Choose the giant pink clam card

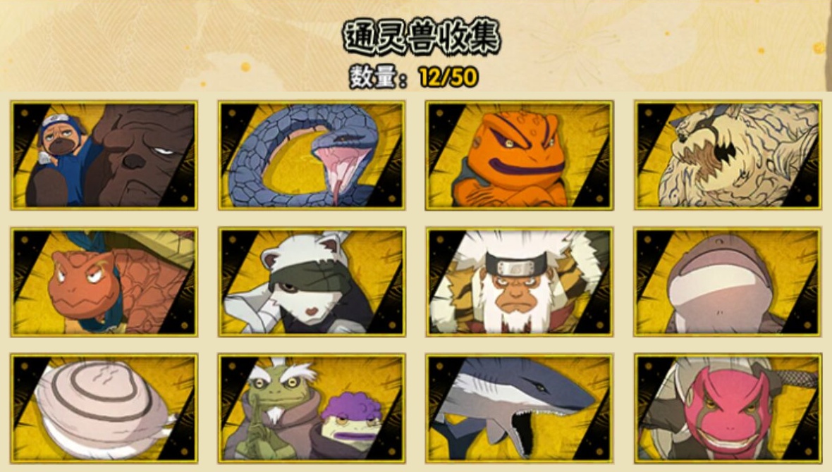click(x=104, y=408)
